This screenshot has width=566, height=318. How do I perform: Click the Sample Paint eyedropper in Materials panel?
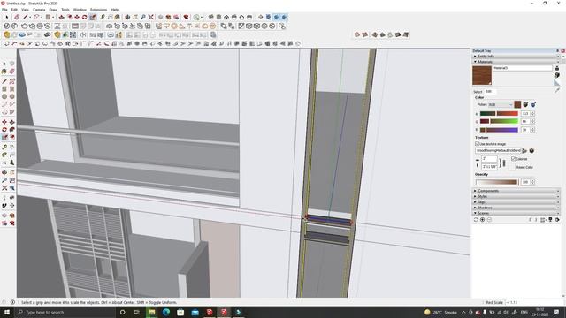coord(557,90)
